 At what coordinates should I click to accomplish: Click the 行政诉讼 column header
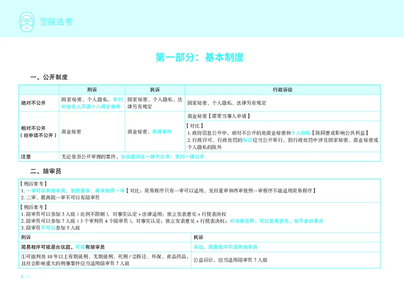pyautogui.click(x=283, y=90)
